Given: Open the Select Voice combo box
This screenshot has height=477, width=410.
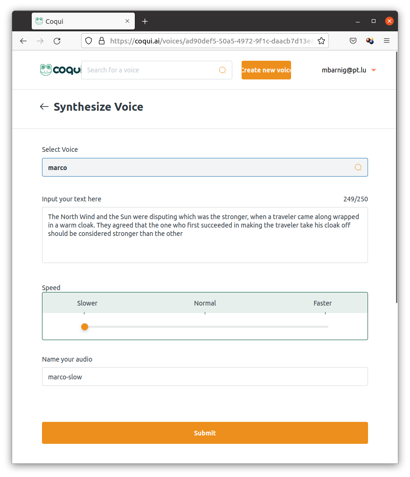Looking at the screenshot, I should (198, 168).
